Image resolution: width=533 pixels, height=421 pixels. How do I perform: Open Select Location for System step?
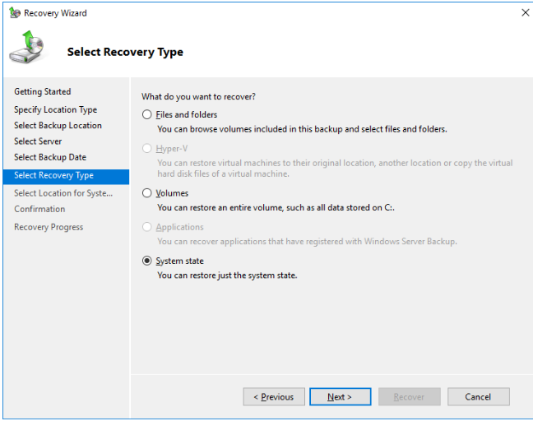(63, 193)
